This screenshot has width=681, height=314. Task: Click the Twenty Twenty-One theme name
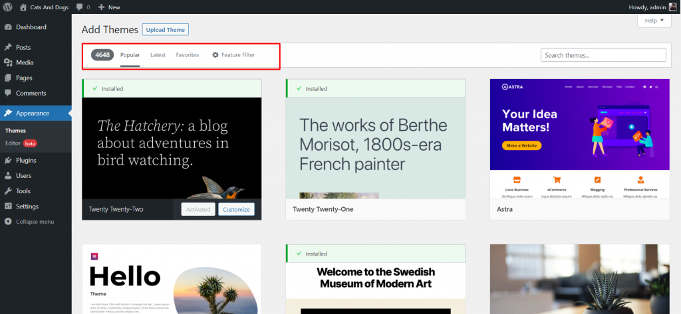(x=323, y=209)
